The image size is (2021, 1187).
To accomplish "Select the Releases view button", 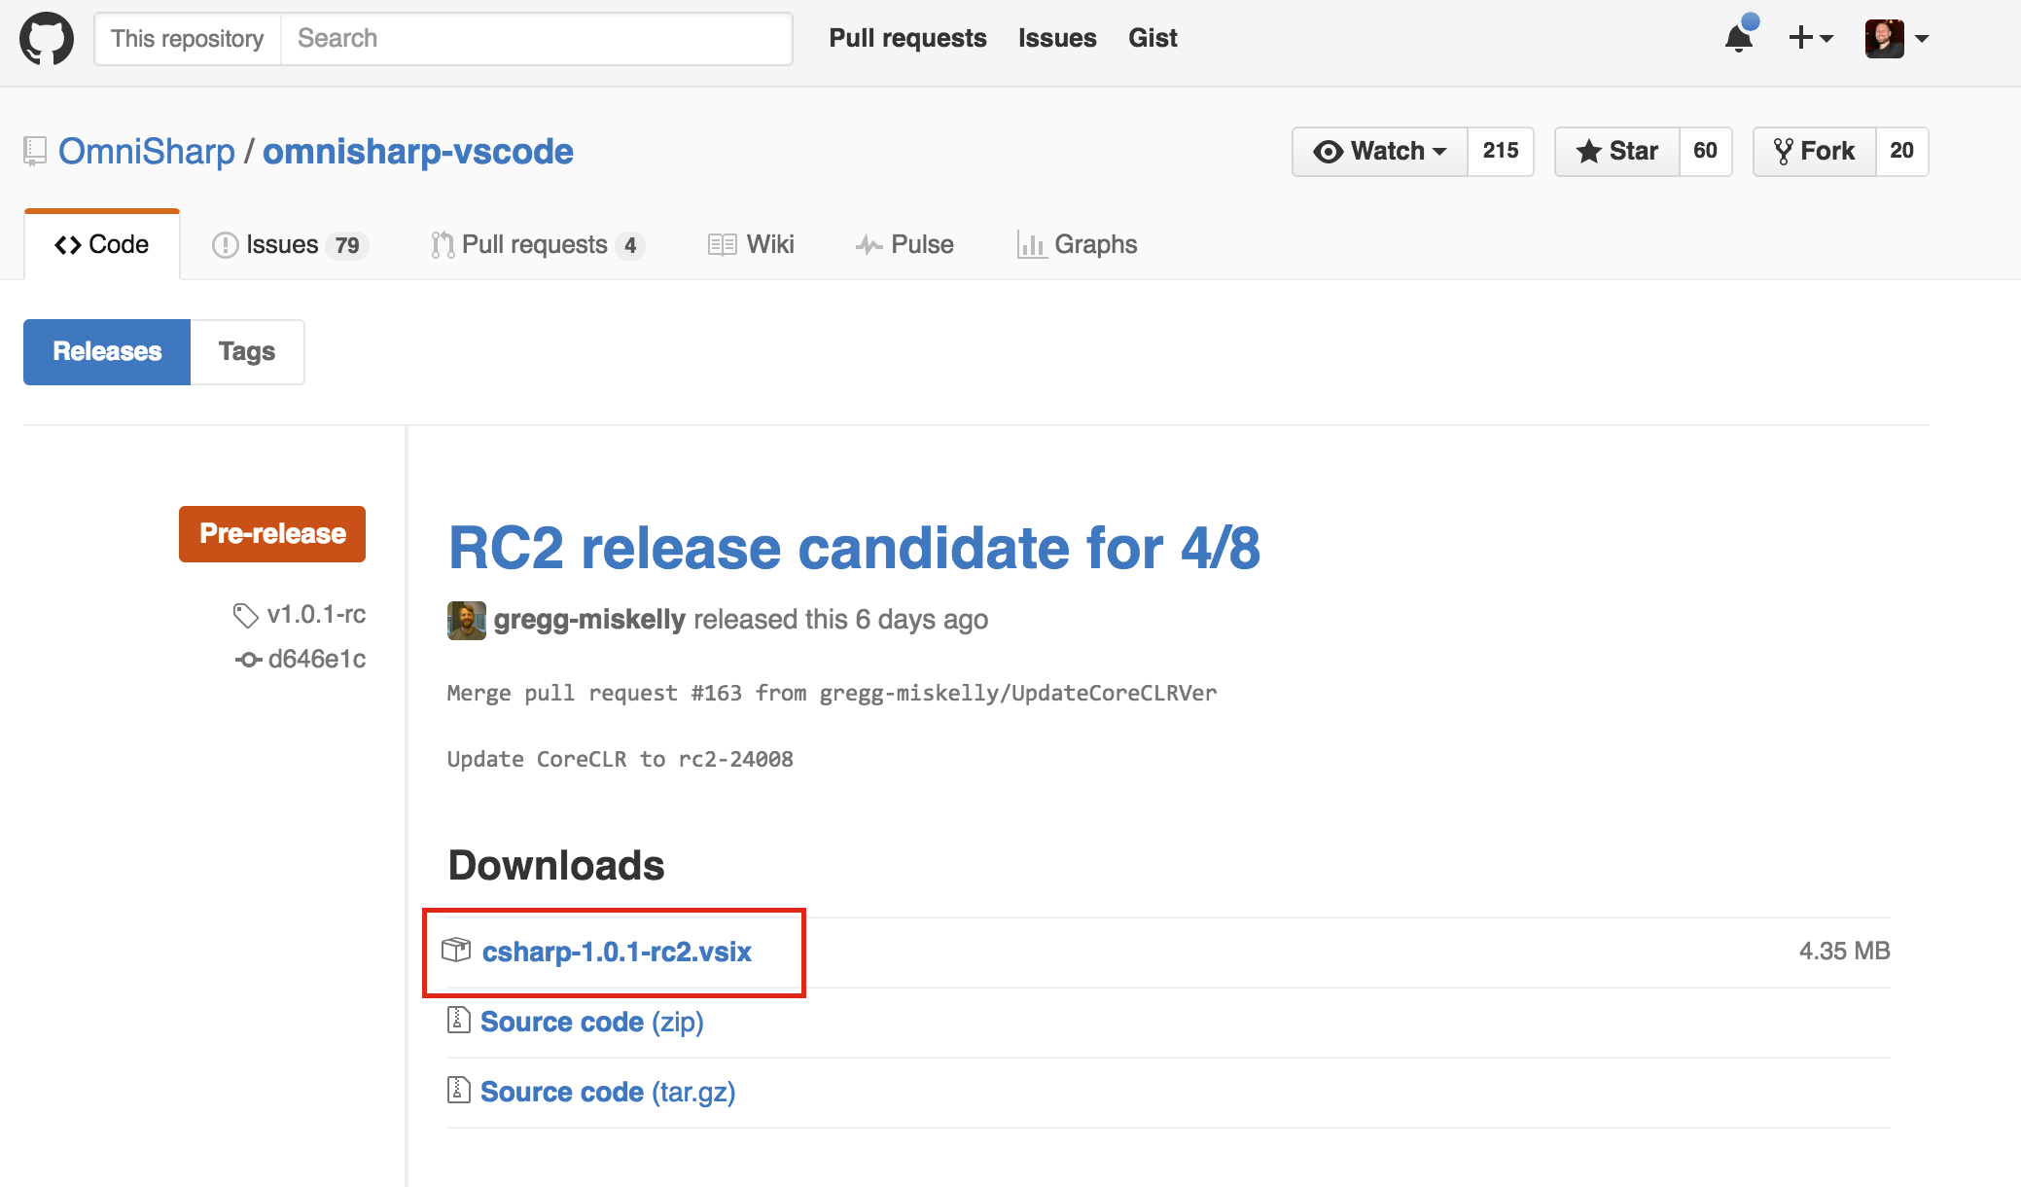I will tap(107, 352).
